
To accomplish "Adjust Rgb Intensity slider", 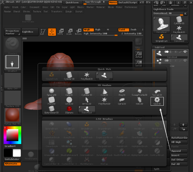I will pos(100,34).
